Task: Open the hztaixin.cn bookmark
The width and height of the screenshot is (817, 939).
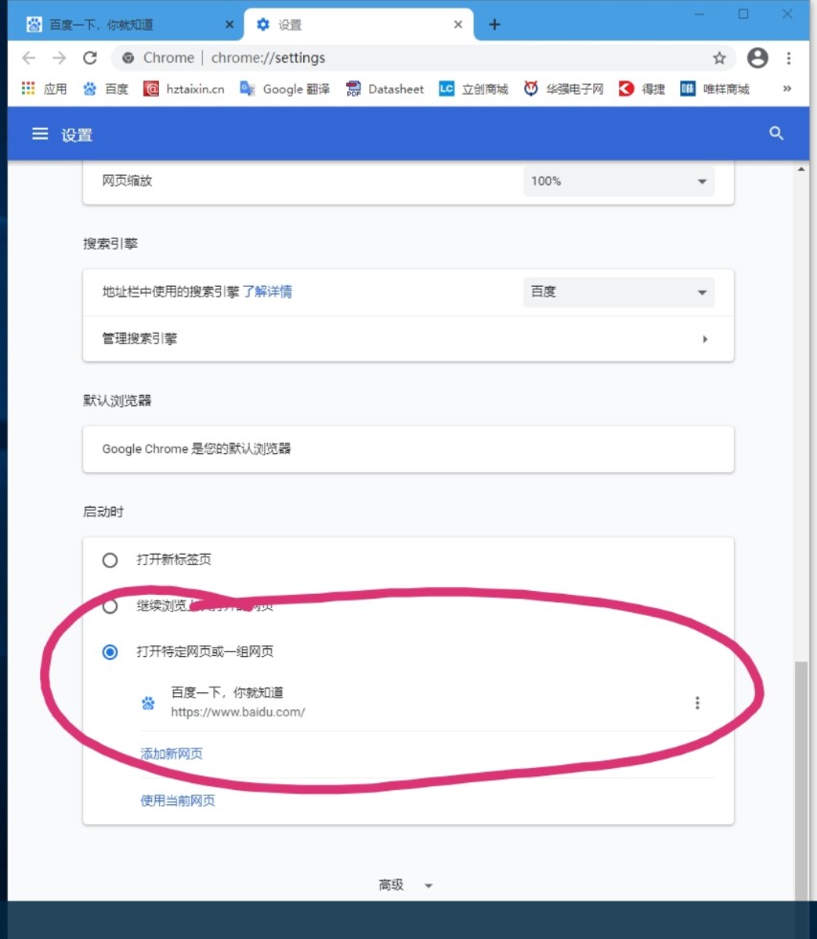Action: [184, 89]
